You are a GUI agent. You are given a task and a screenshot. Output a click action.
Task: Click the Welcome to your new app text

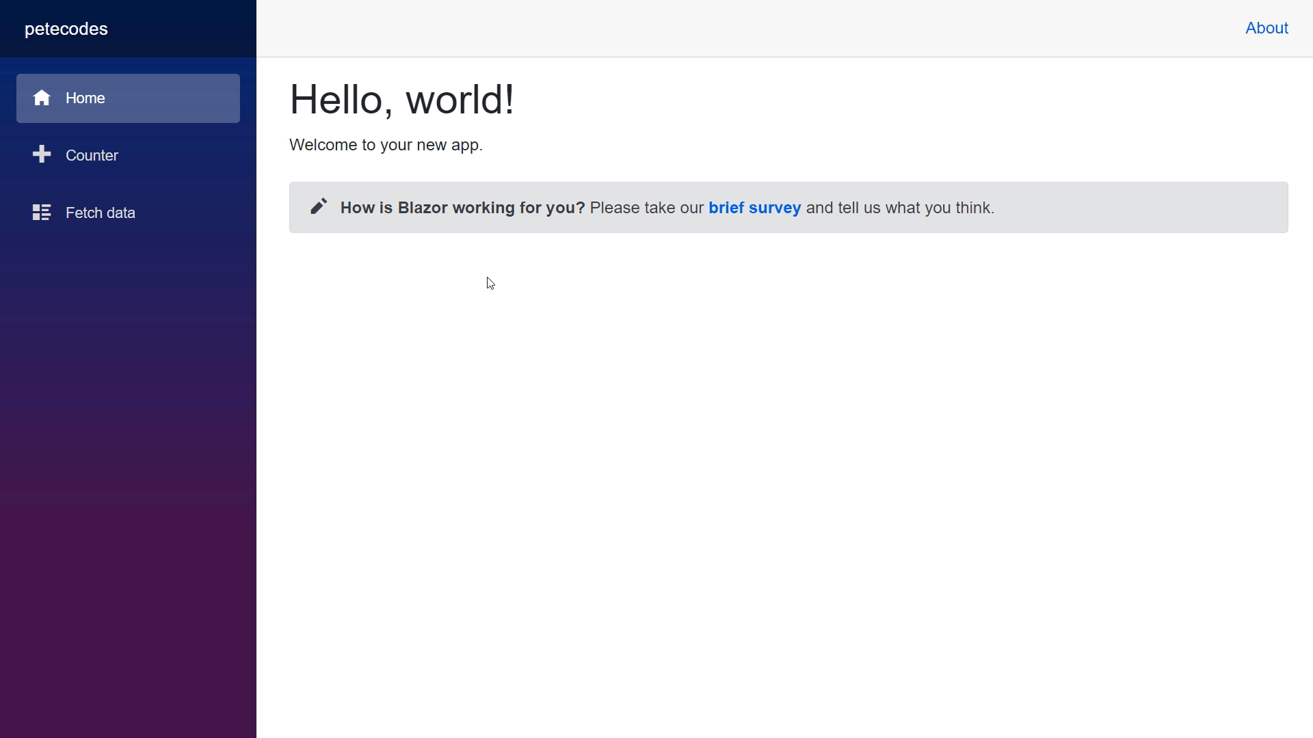[x=386, y=145]
